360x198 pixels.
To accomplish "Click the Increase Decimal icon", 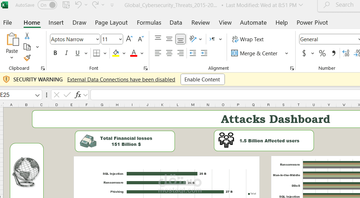I will click(346, 53).
